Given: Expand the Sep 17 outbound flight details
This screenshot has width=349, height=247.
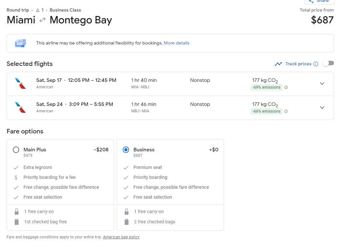Looking at the screenshot, I should click(322, 84).
